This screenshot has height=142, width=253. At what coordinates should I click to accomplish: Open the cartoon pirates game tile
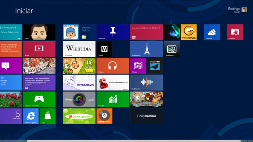click(x=147, y=99)
